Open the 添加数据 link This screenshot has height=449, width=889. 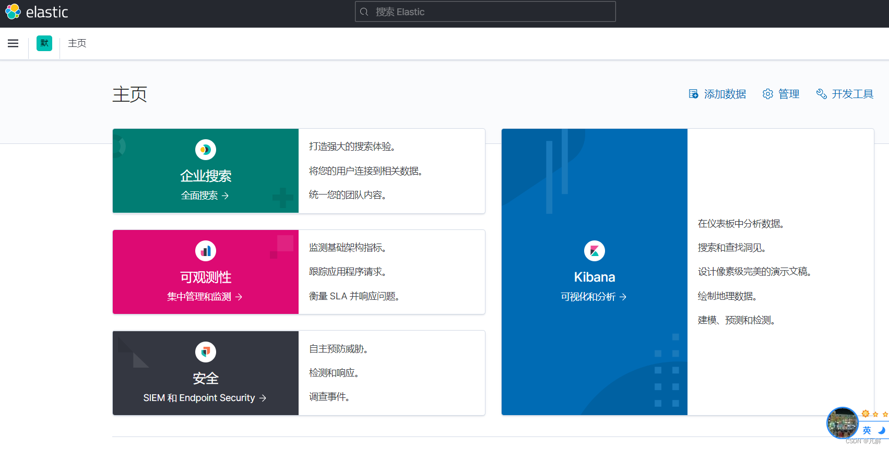[725, 94]
